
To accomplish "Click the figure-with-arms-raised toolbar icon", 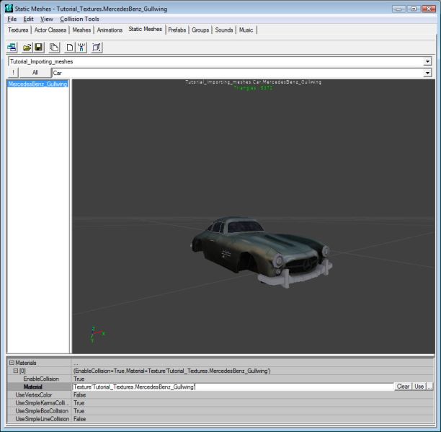I will (x=81, y=48).
